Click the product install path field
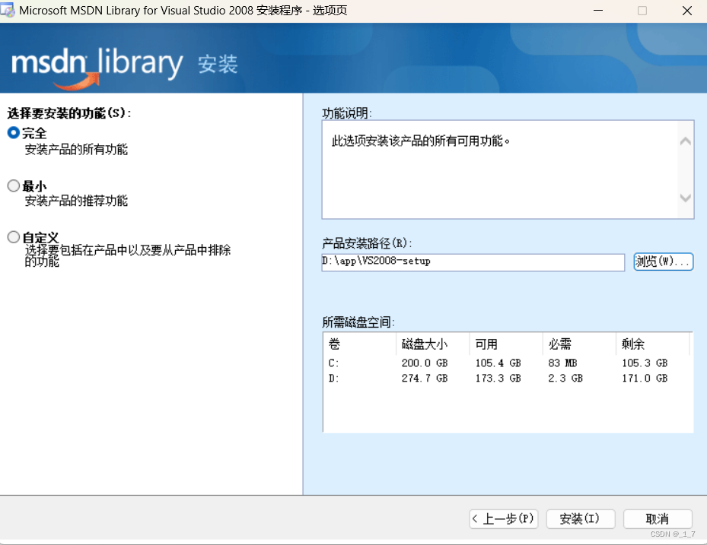This screenshot has width=707, height=545. pyautogui.click(x=473, y=261)
